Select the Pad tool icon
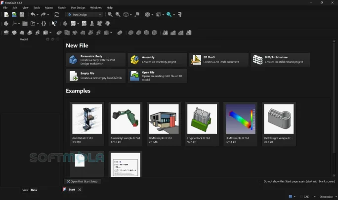The image size is (338, 200). [x=6, y=33]
